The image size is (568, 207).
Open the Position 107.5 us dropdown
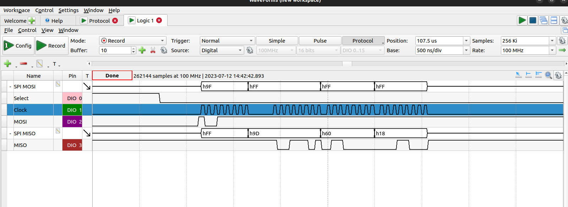(466, 40)
